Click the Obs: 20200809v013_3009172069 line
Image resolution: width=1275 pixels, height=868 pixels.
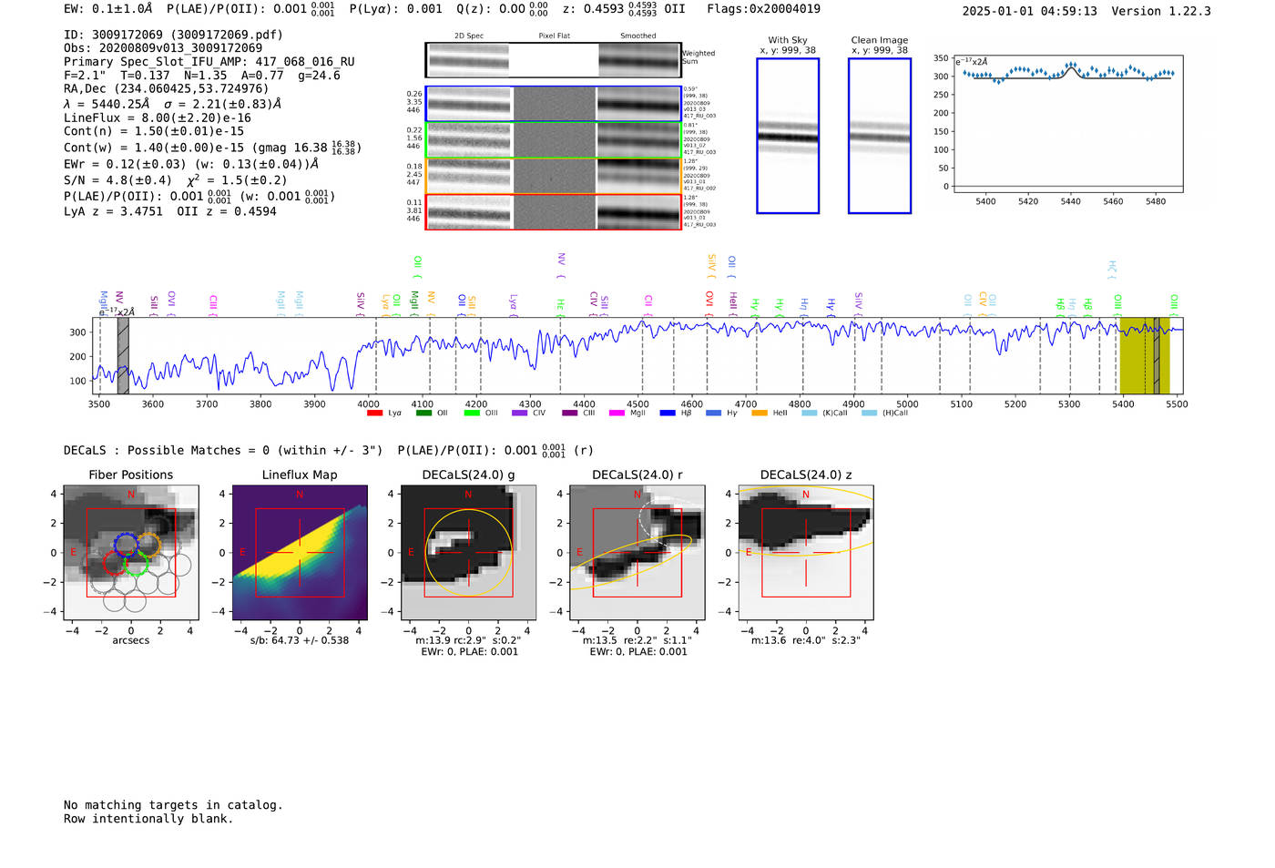[x=163, y=48]
